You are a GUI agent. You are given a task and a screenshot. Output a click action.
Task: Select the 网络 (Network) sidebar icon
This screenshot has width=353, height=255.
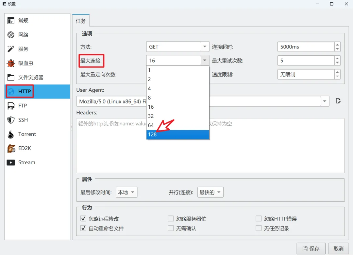click(23, 35)
